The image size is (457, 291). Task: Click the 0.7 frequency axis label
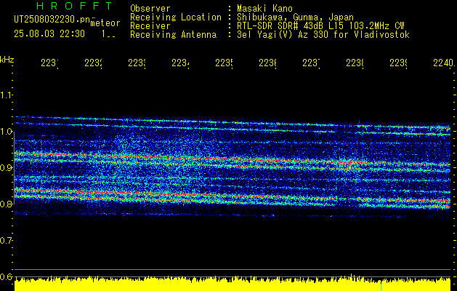6,240
